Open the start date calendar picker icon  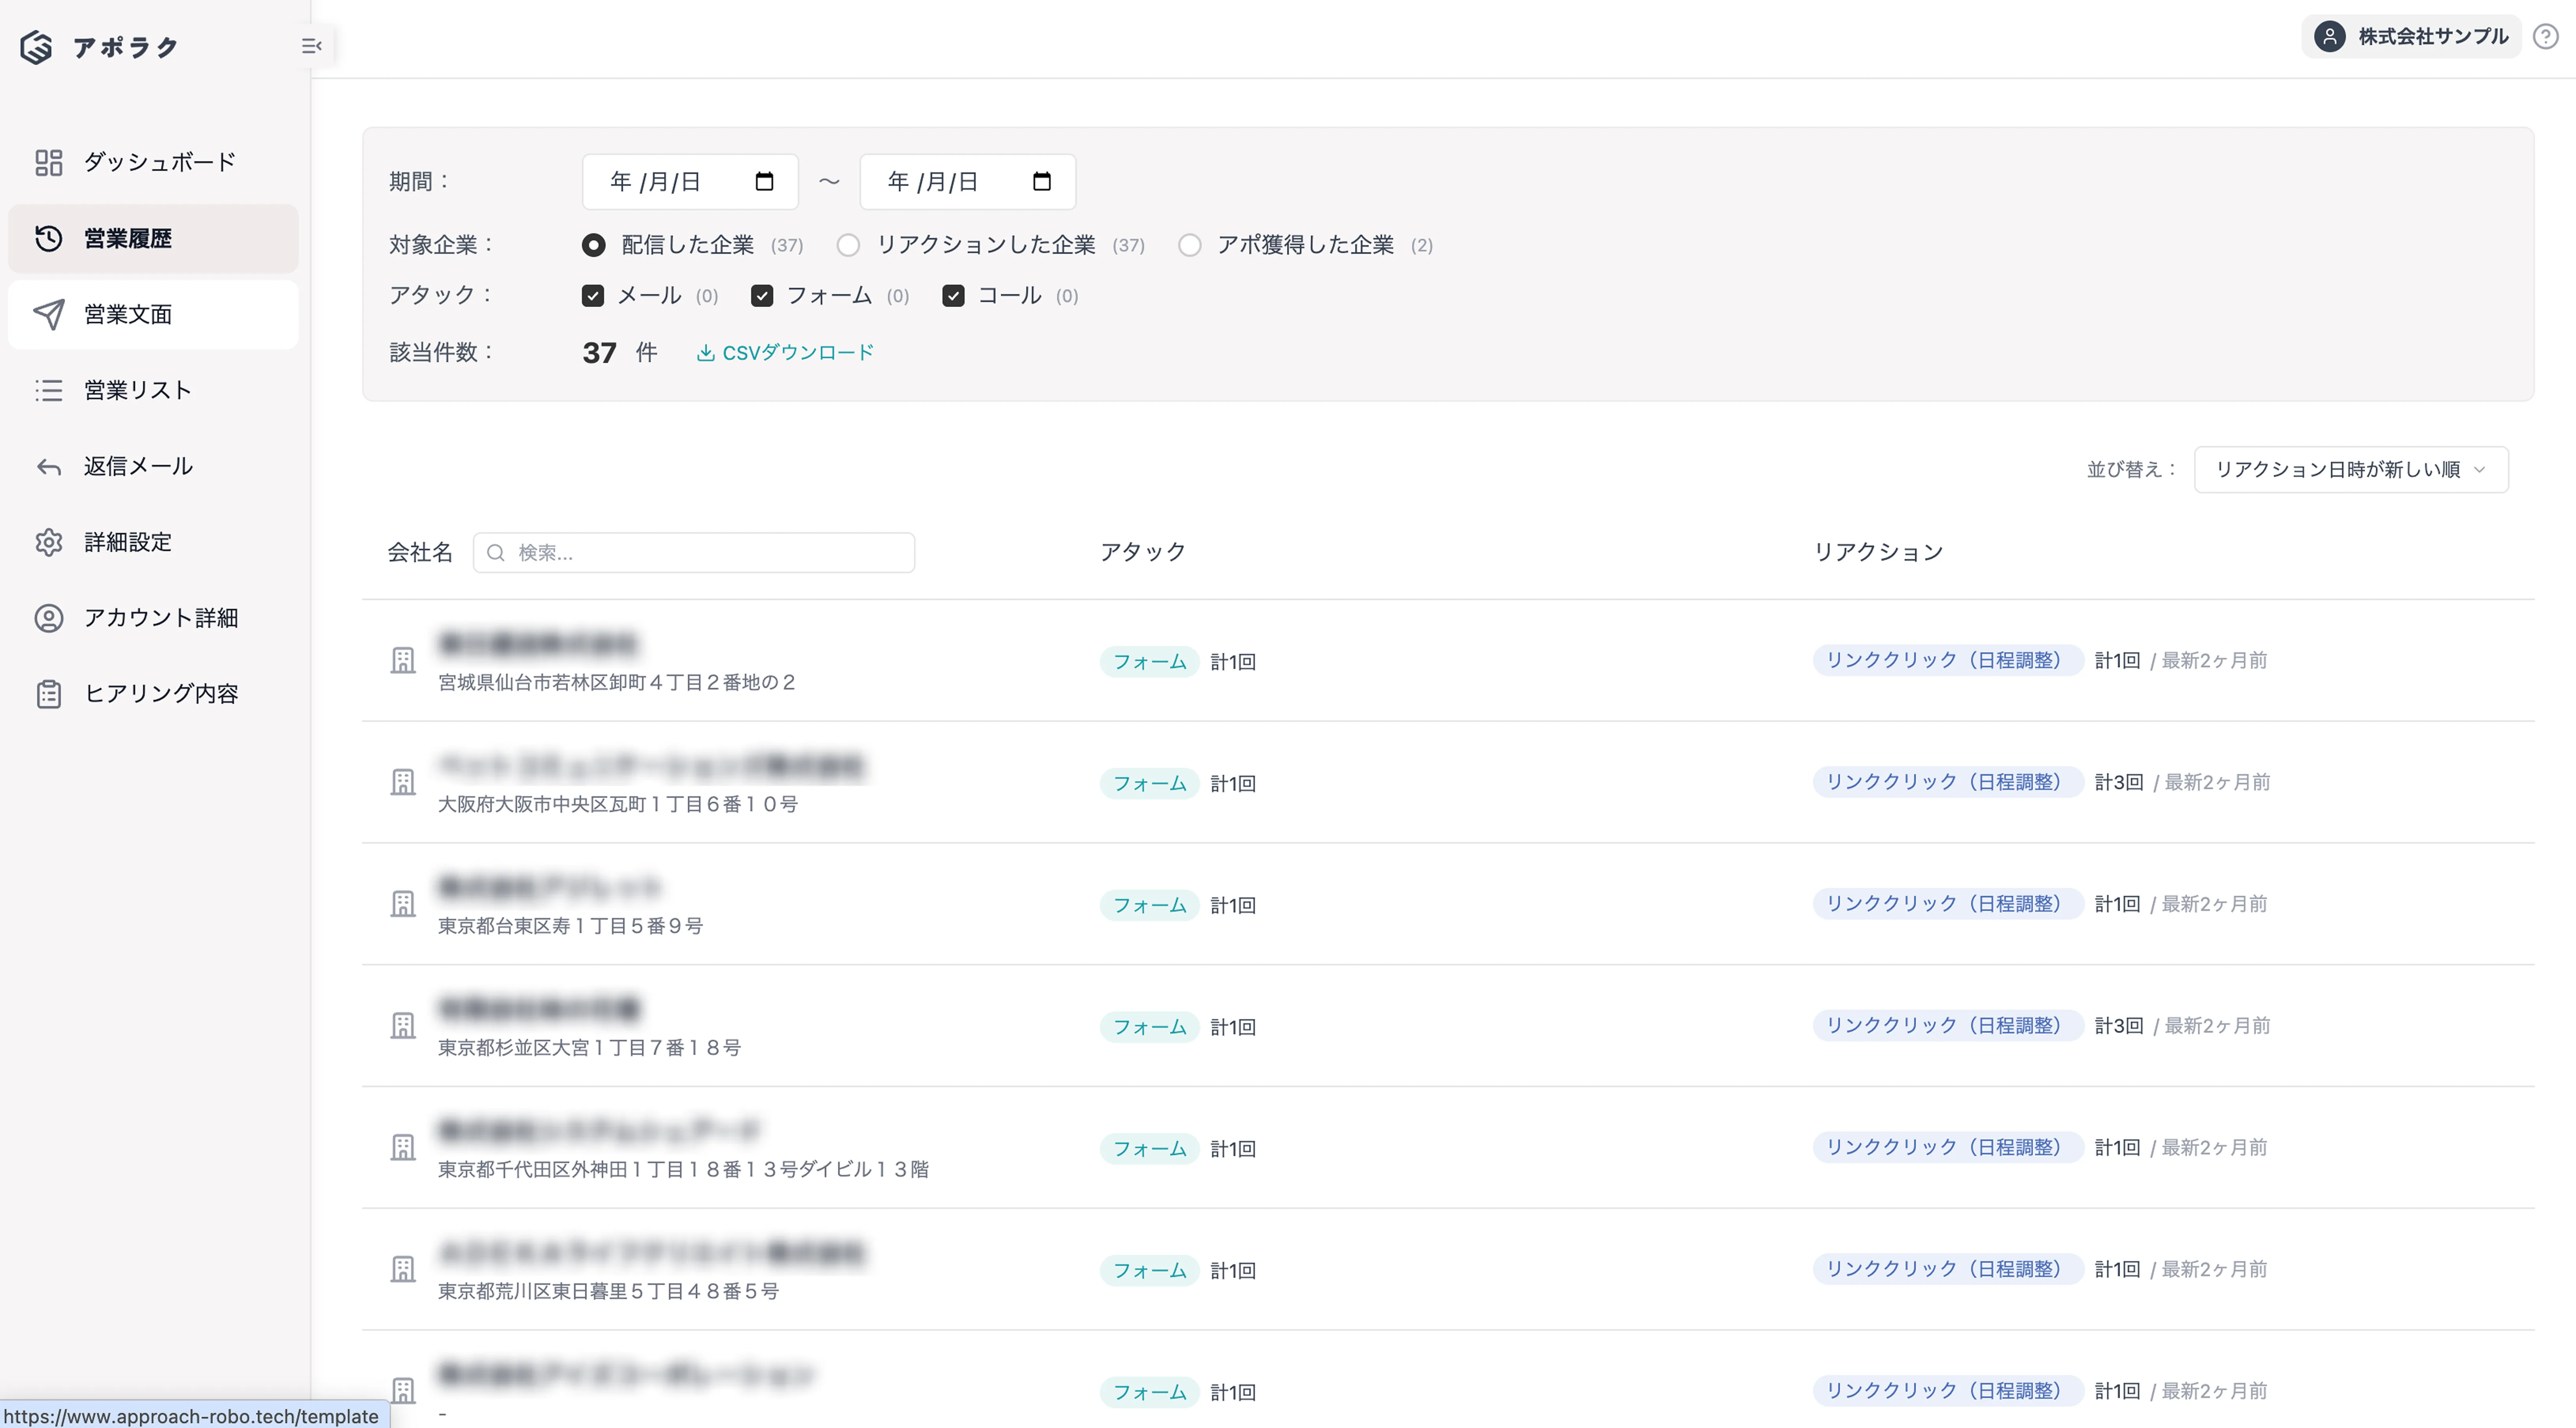coord(765,181)
